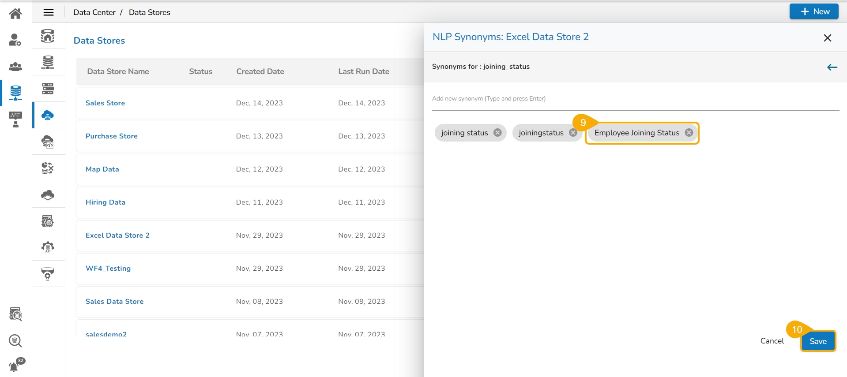This screenshot has width=847, height=377.
Task: Open the API gear icon
Action: click(48, 247)
